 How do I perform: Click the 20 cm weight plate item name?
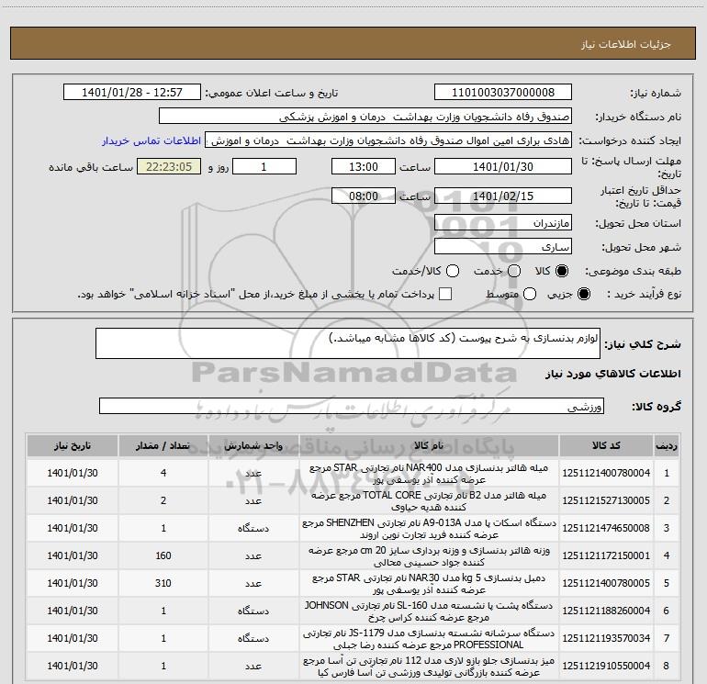(429, 556)
